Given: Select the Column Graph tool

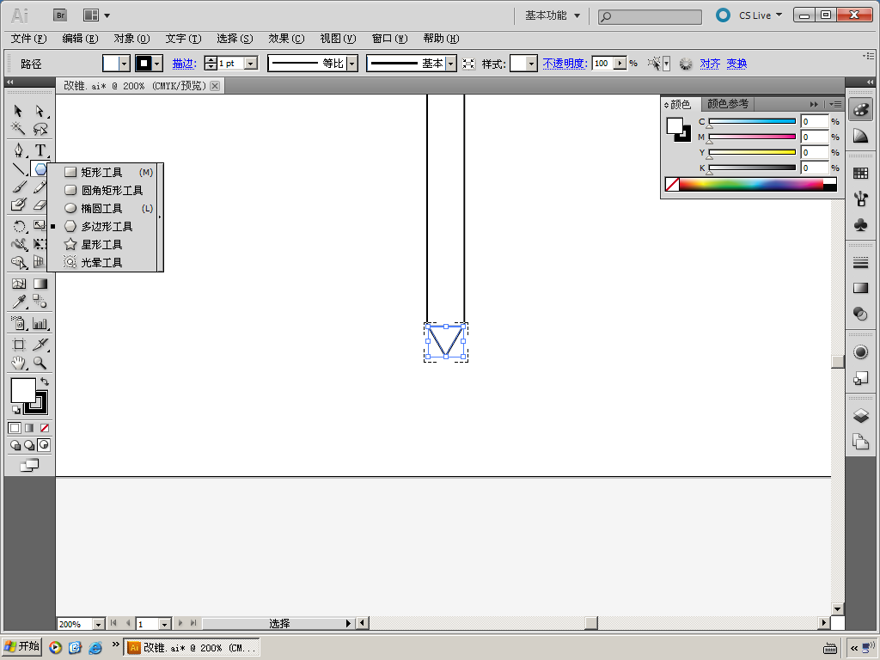Looking at the screenshot, I should tap(40, 323).
